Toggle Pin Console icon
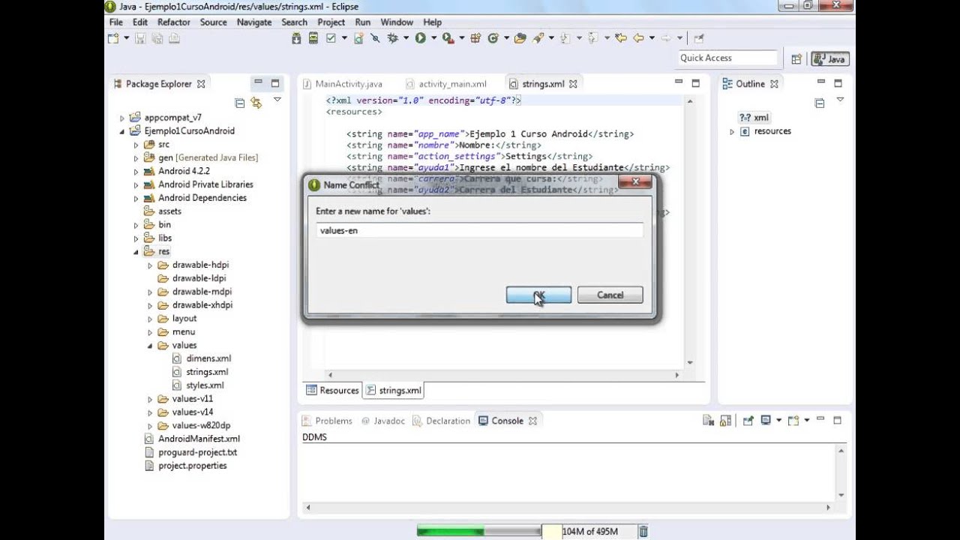The height and width of the screenshot is (540, 960). tap(748, 421)
